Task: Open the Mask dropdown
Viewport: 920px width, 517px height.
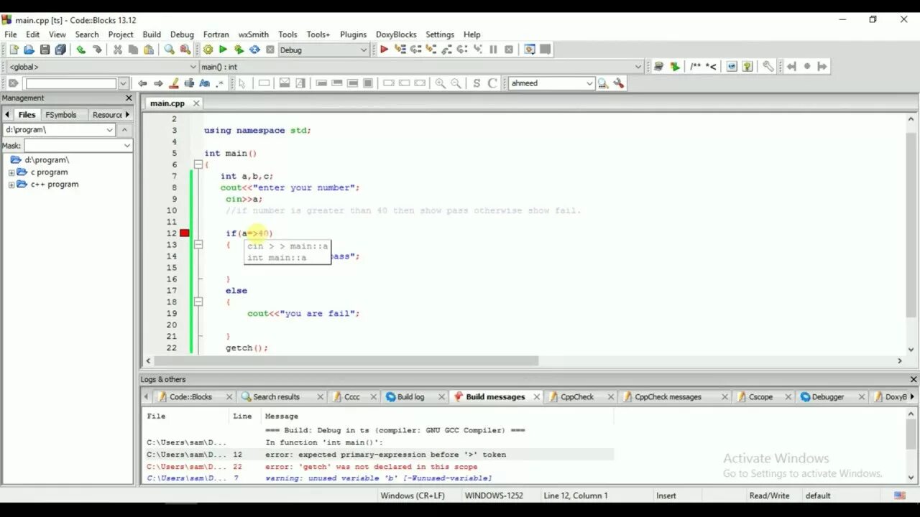Action: point(127,146)
